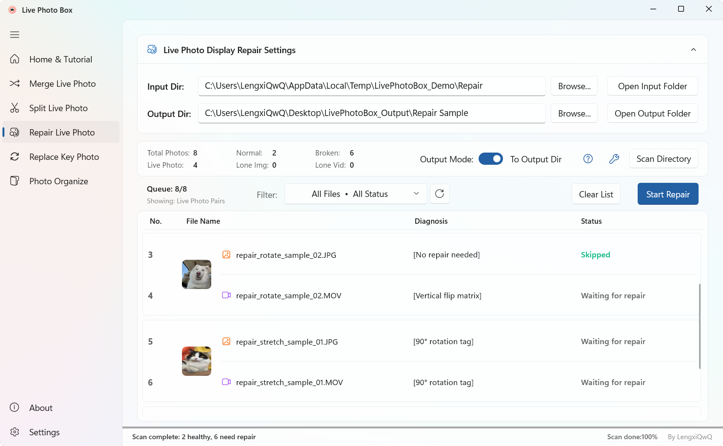Open the help question mark icon

coord(588,158)
